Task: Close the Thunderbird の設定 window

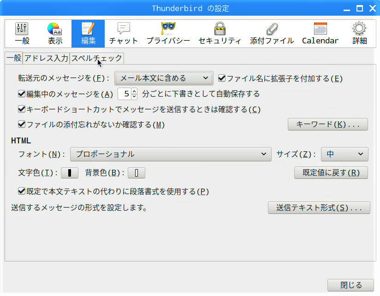Action: click(x=373, y=9)
